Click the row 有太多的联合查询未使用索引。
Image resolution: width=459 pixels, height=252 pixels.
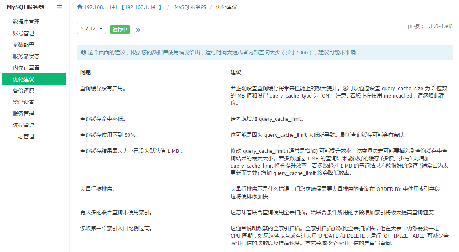[x=265, y=212]
